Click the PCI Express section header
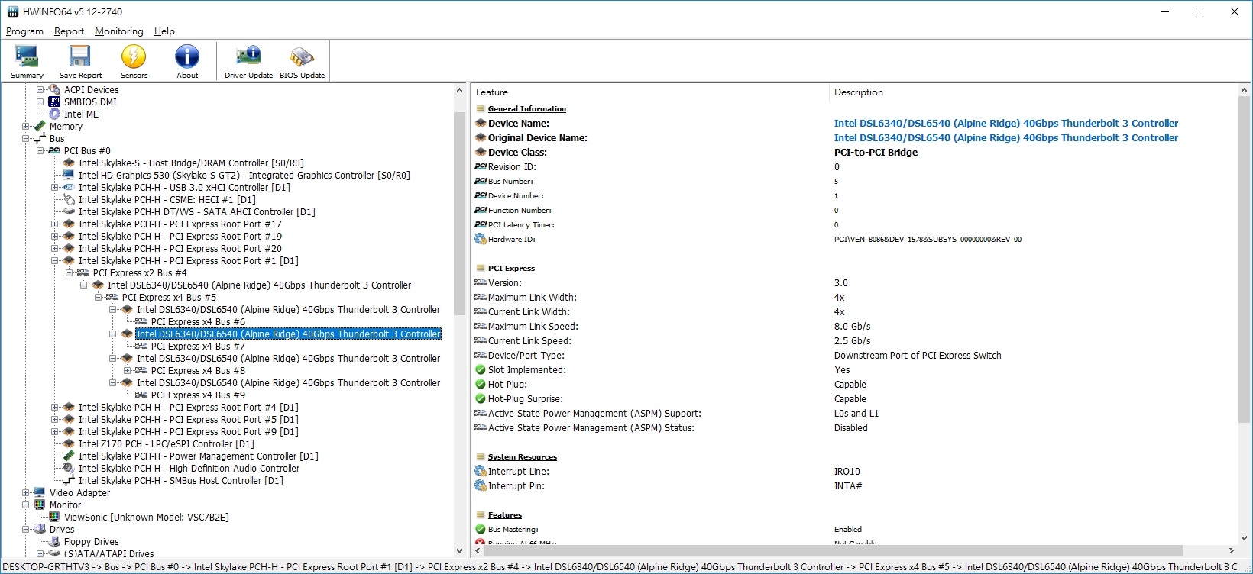The height and width of the screenshot is (574, 1253). click(x=511, y=268)
